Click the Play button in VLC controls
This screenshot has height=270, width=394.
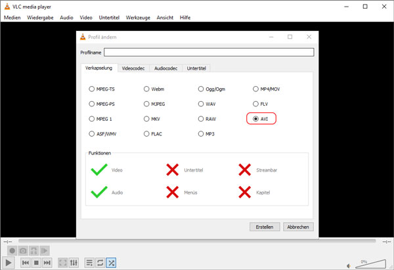pyautogui.click(x=8, y=263)
